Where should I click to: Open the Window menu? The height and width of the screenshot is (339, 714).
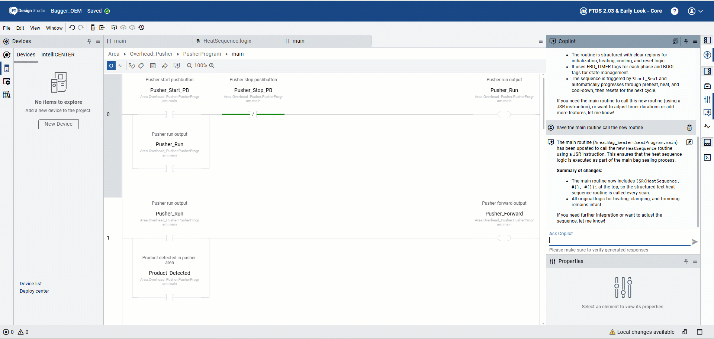point(54,28)
